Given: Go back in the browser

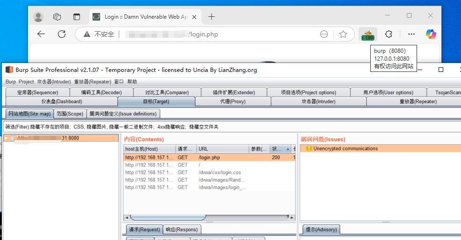Looking at the screenshot, I should click(41, 34).
